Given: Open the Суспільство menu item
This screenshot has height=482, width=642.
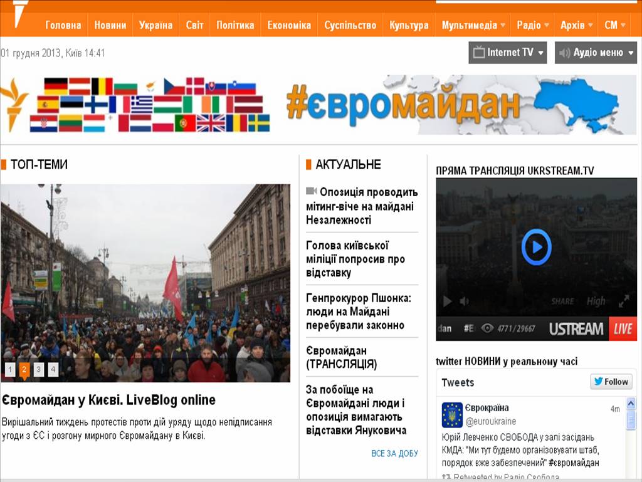Looking at the screenshot, I should coord(350,25).
